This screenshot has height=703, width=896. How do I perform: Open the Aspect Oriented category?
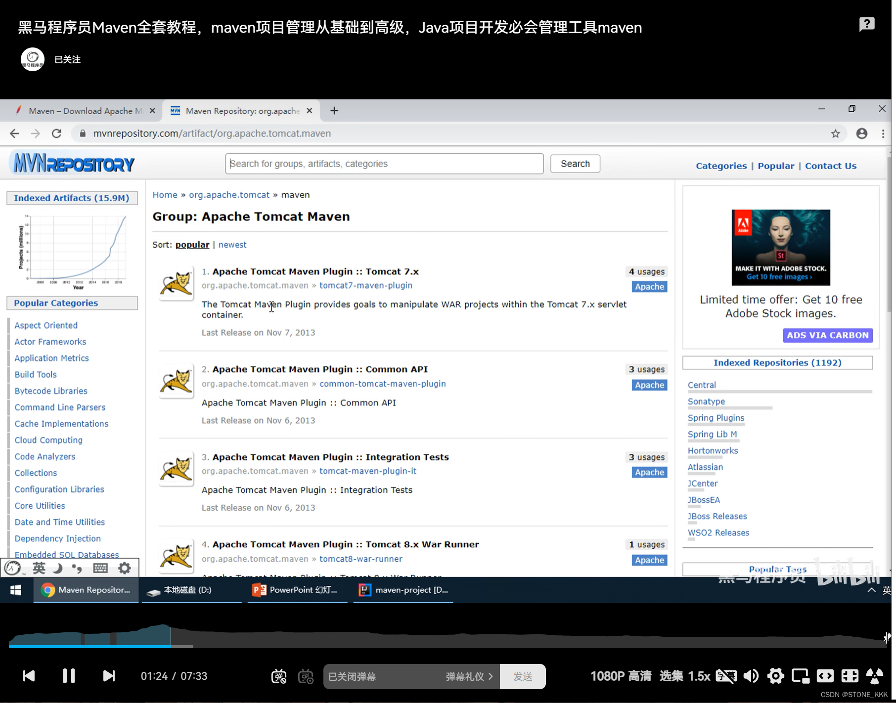[x=46, y=325]
